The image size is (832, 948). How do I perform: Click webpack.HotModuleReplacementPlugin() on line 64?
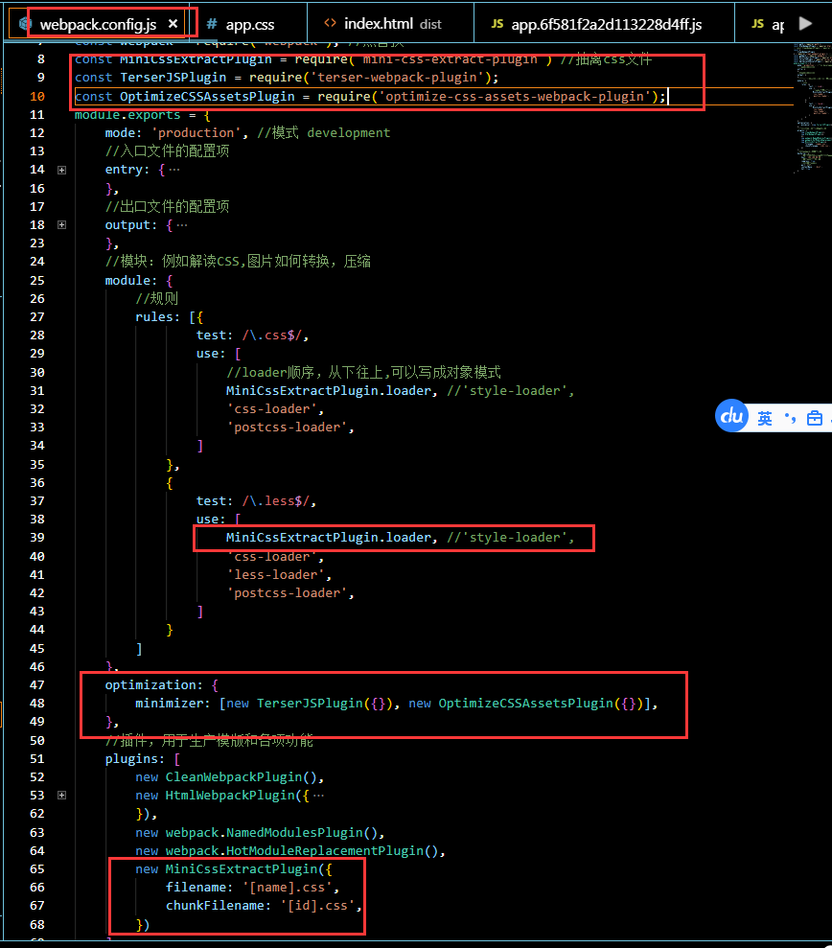point(301,850)
